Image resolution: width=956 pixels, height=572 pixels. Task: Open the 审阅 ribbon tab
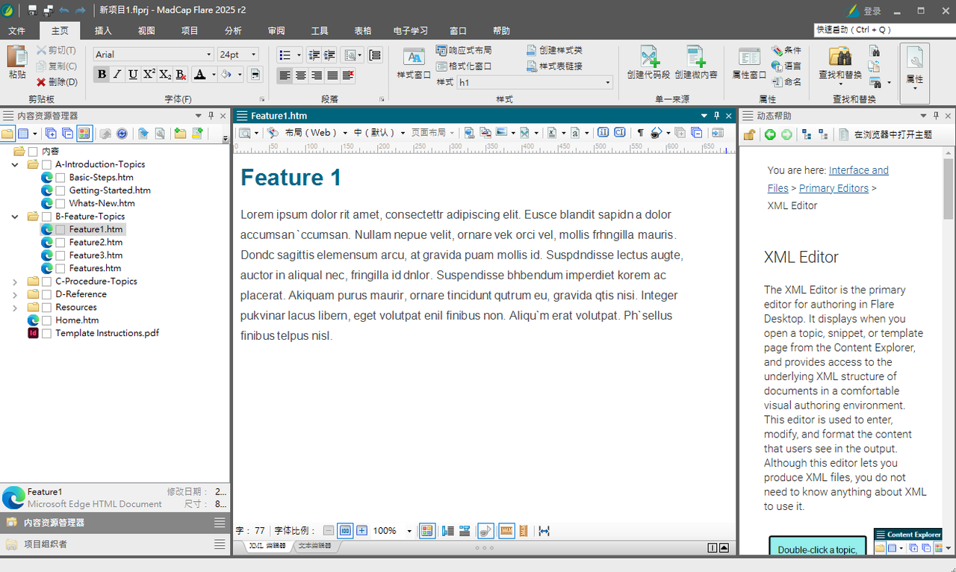pyautogui.click(x=276, y=31)
